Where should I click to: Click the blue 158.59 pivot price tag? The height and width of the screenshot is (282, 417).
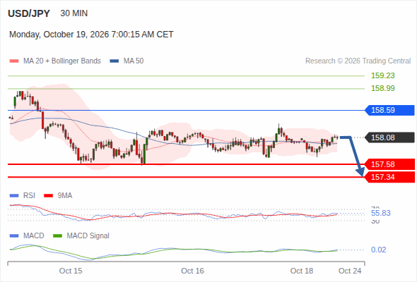tap(389, 110)
